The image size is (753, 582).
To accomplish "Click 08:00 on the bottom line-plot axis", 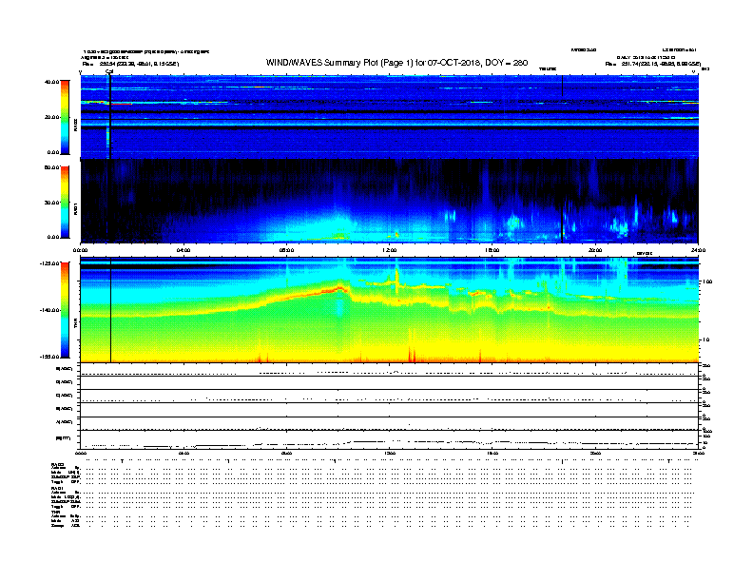I will click(x=287, y=453).
